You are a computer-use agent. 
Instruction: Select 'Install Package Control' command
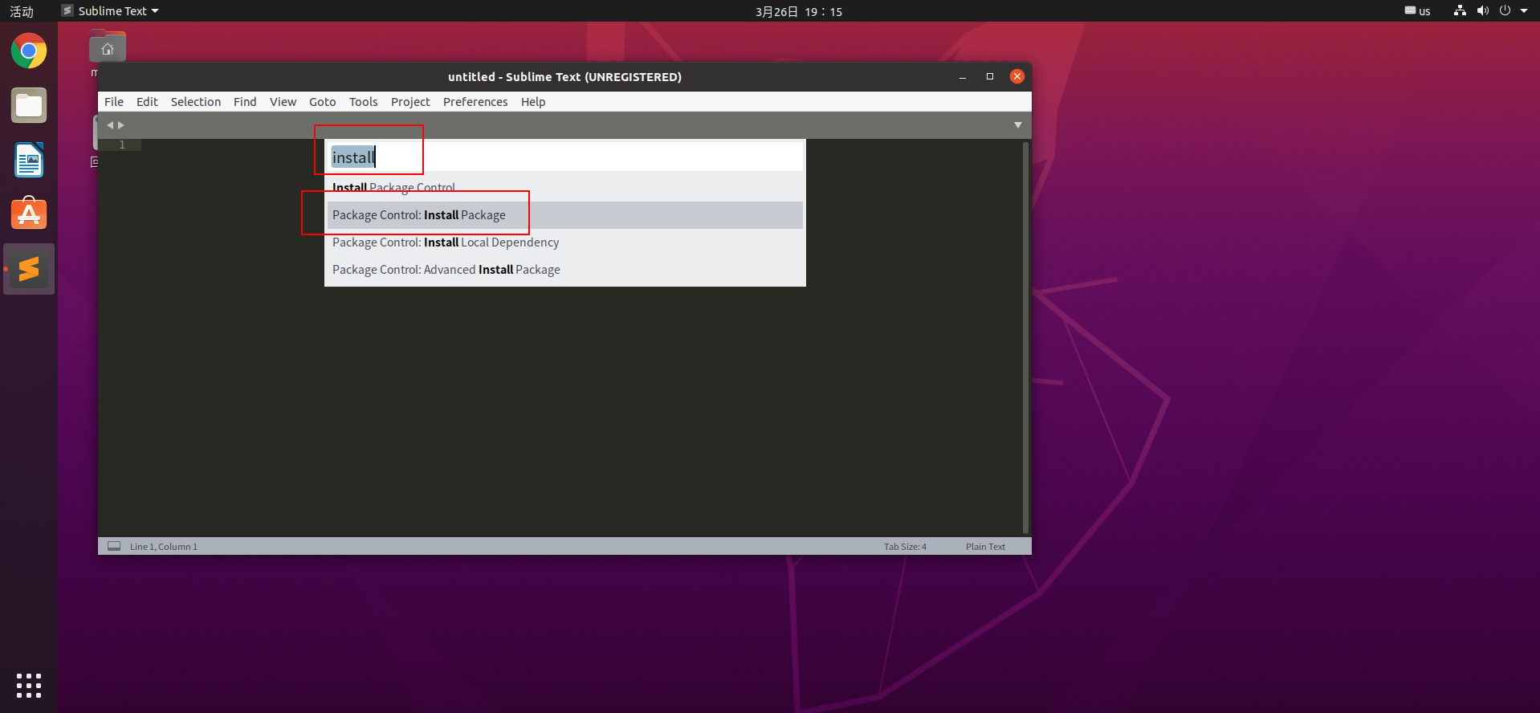point(565,188)
